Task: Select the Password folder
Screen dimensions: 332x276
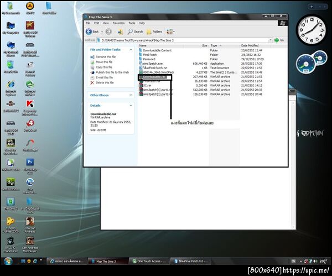Action: pyautogui.click(x=149, y=59)
